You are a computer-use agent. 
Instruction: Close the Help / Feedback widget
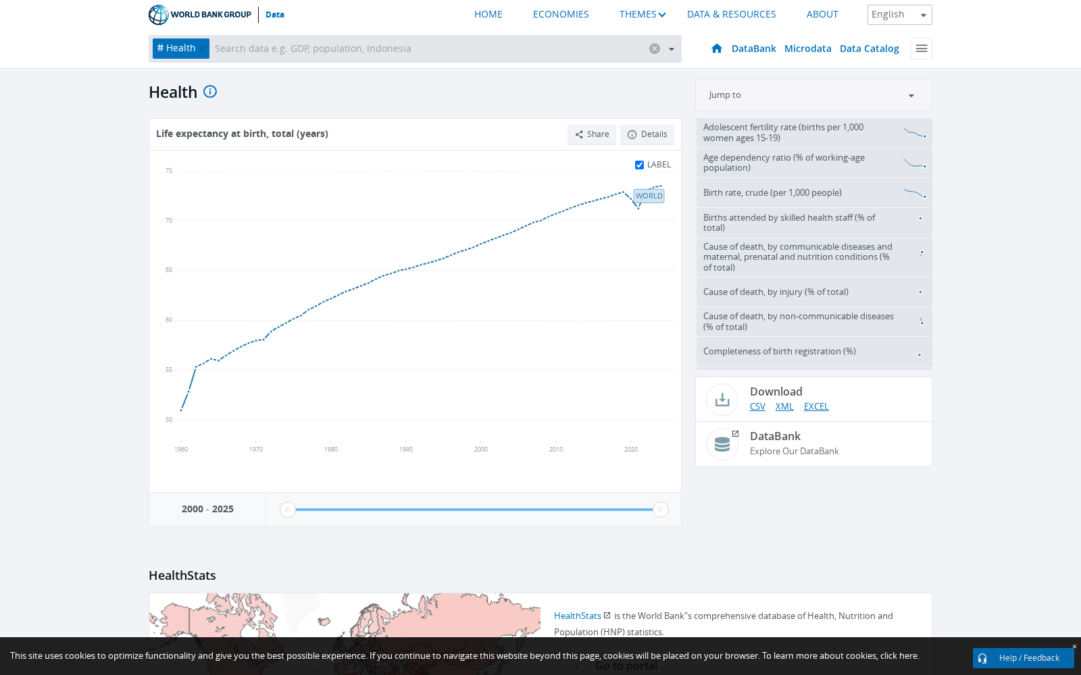coord(1074,647)
